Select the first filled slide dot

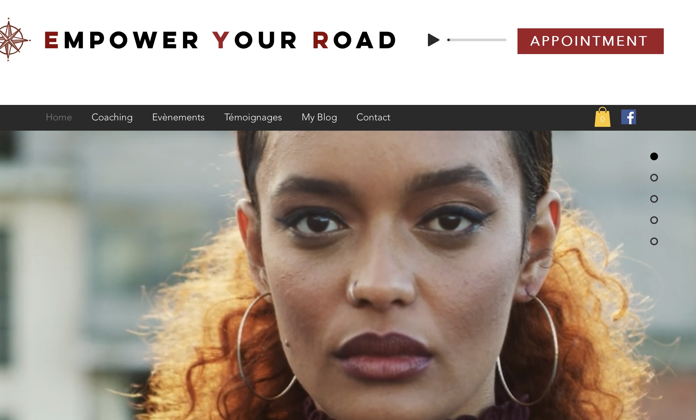click(x=654, y=156)
